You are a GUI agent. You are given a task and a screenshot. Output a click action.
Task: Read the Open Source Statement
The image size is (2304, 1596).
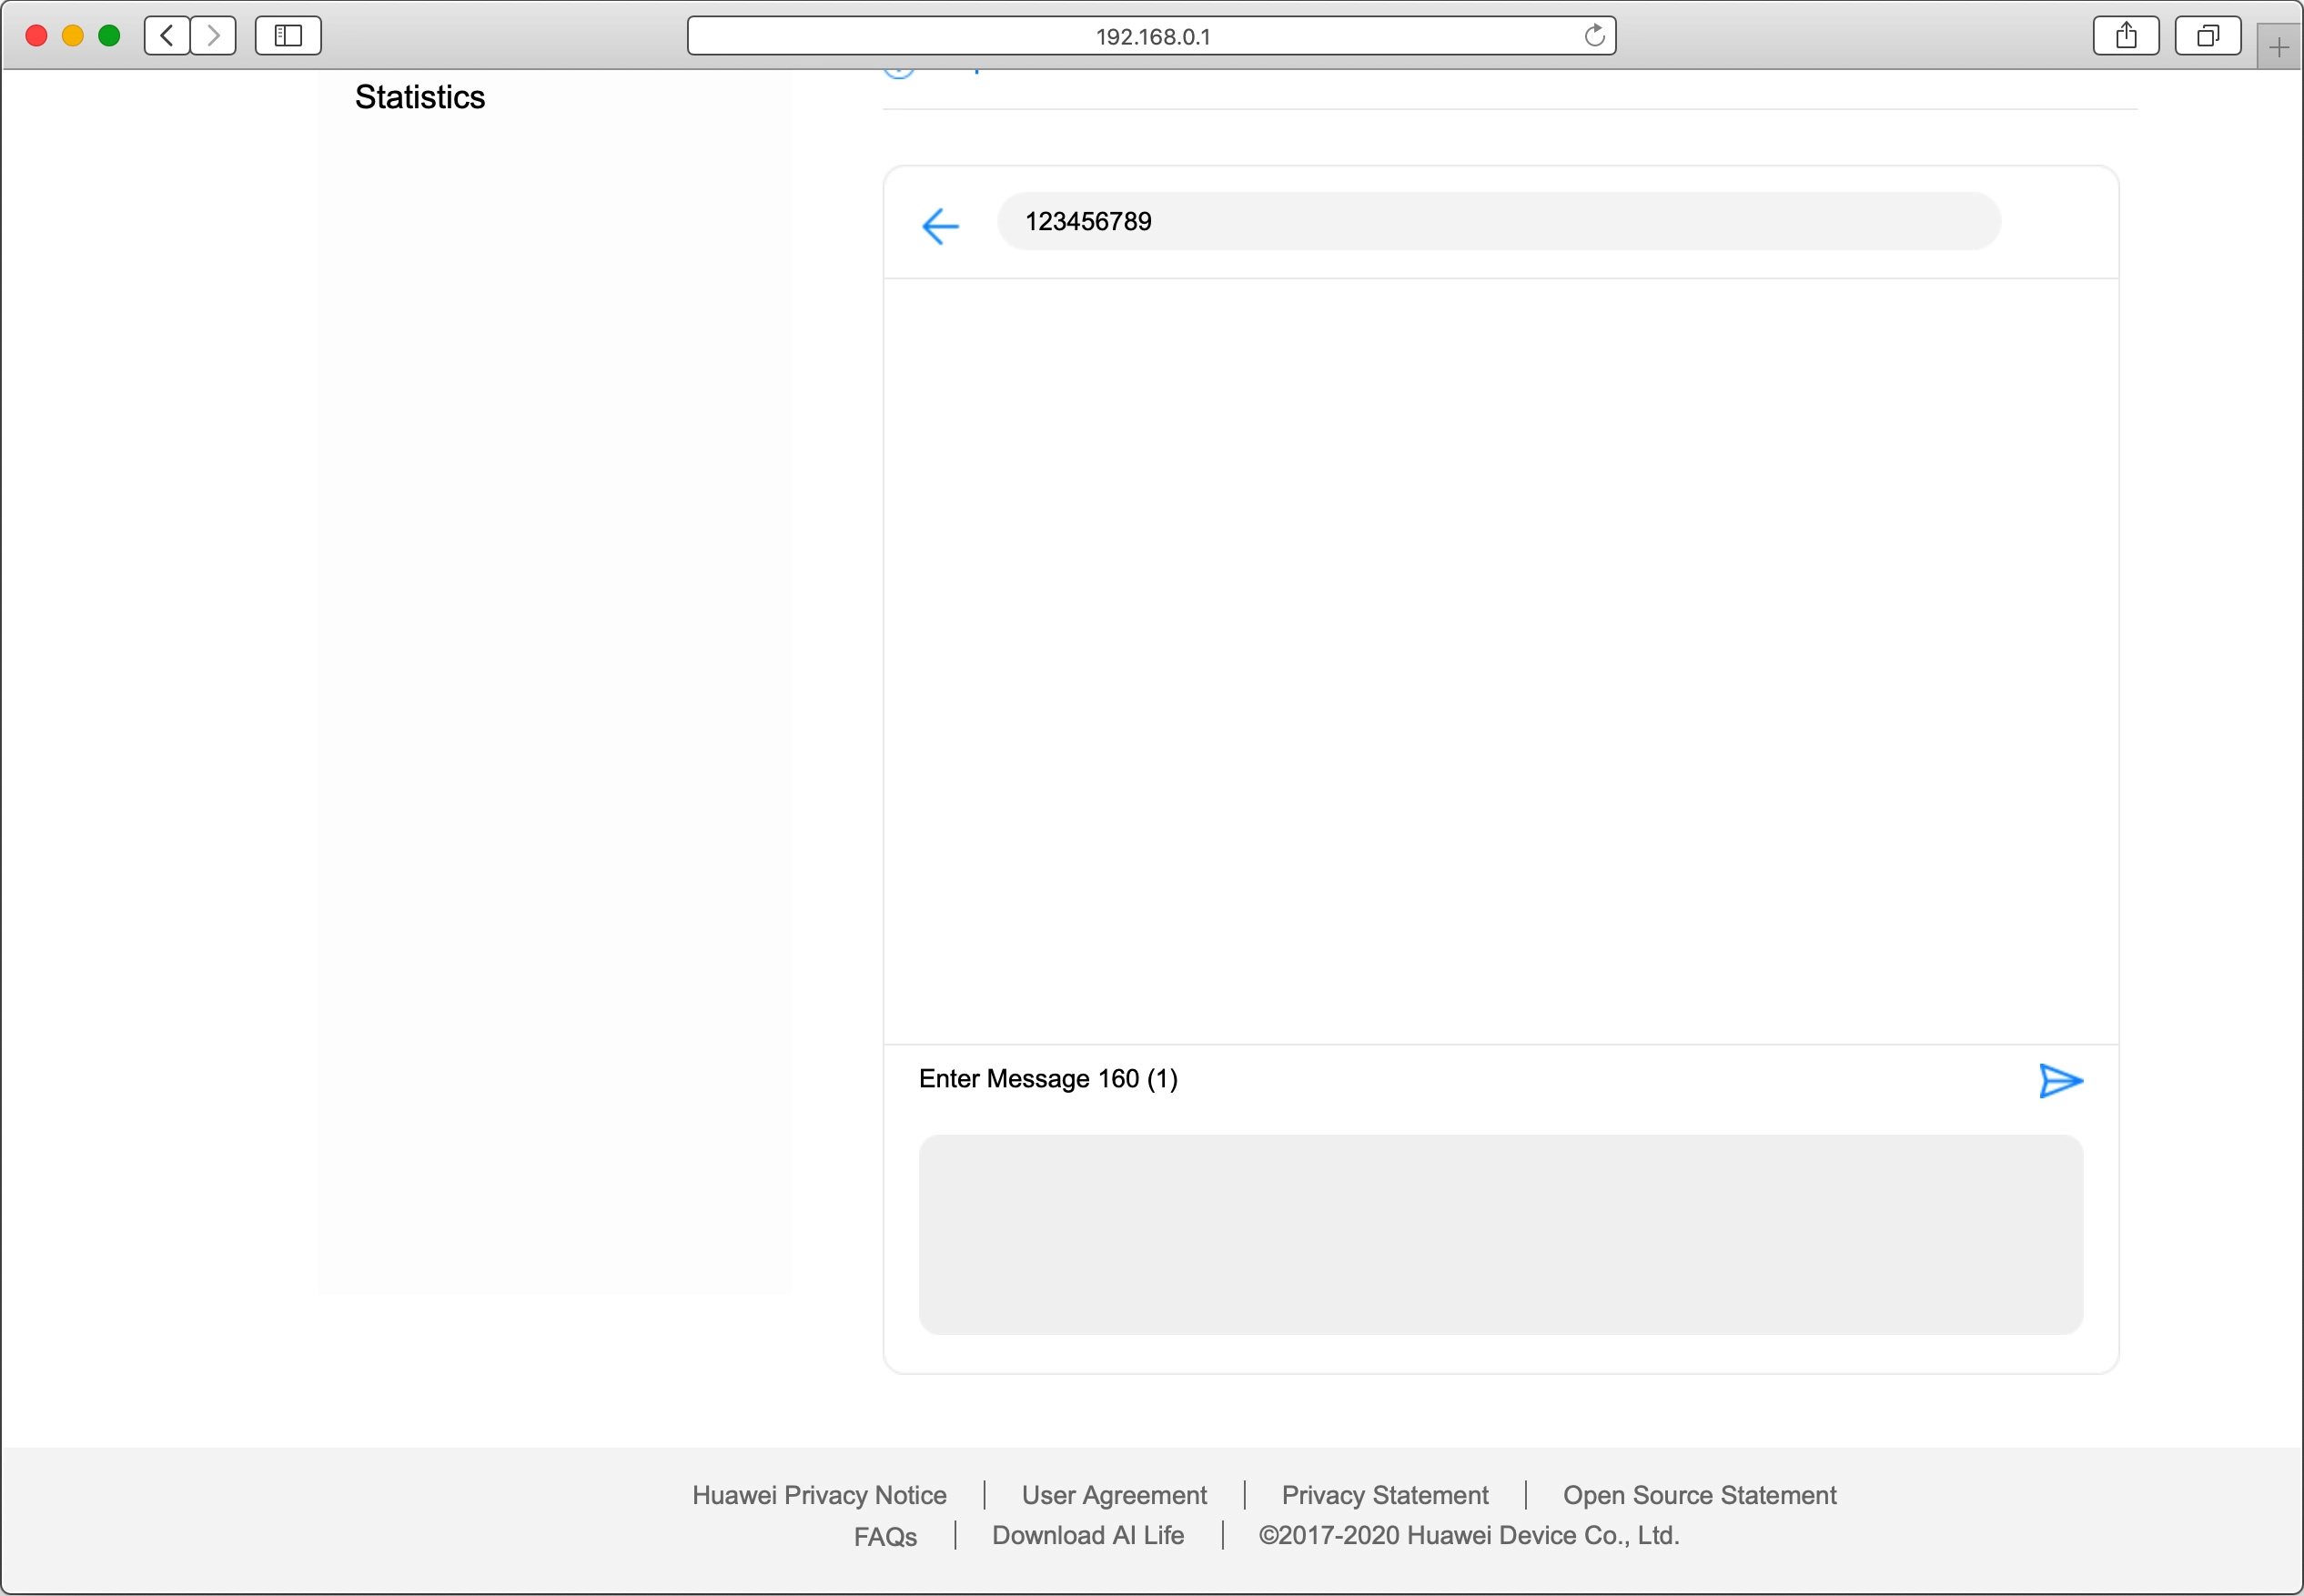coord(1699,1494)
